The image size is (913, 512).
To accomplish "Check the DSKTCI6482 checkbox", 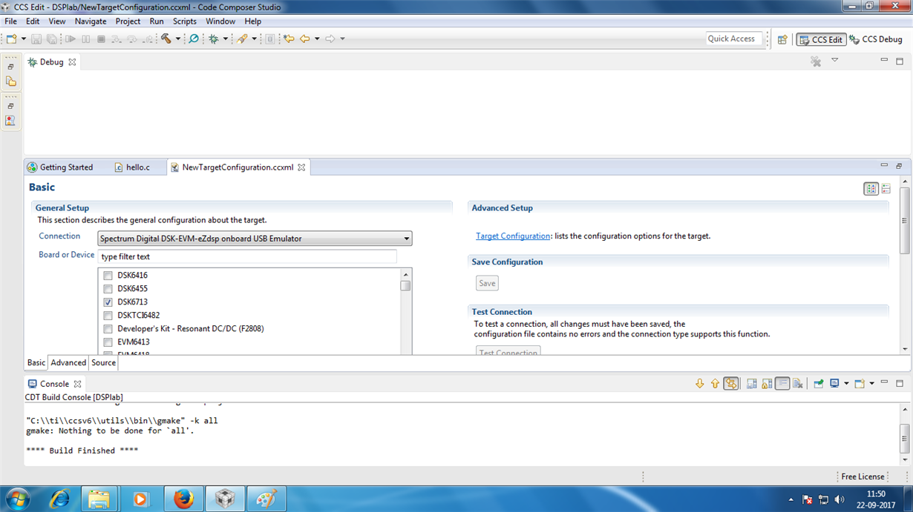I will click(x=108, y=316).
